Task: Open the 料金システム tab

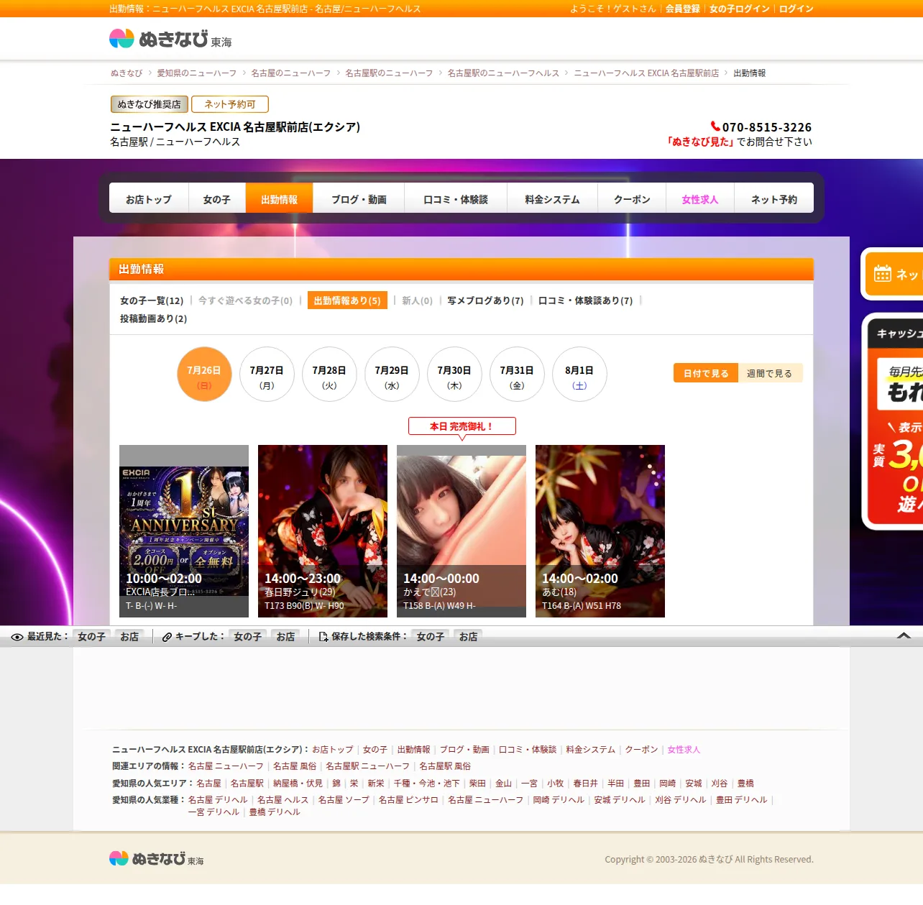Action: coord(552,199)
